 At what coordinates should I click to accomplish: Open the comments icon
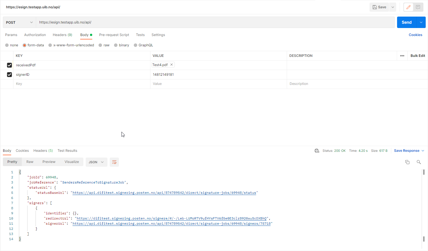point(418,7)
